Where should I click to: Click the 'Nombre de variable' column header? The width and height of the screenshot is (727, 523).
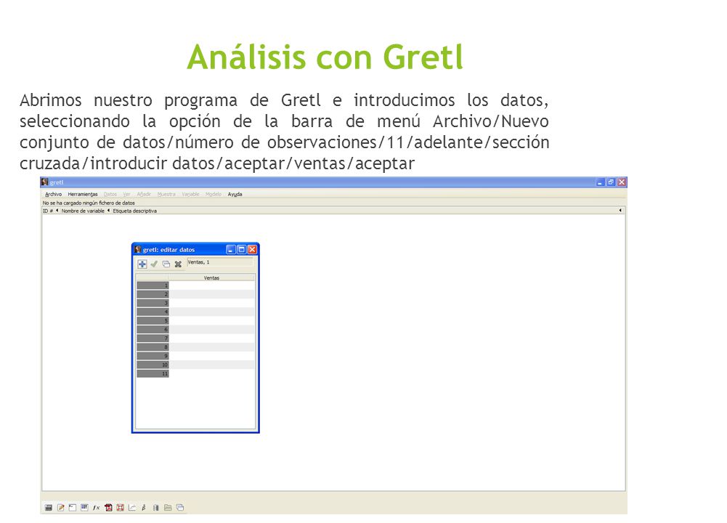point(83,211)
